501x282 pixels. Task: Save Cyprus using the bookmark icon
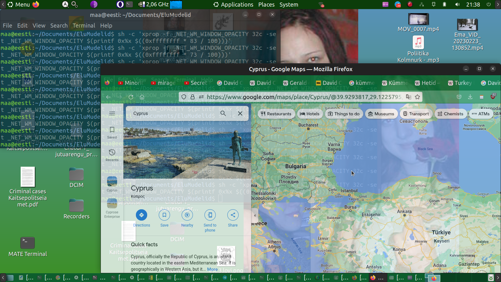(164, 215)
